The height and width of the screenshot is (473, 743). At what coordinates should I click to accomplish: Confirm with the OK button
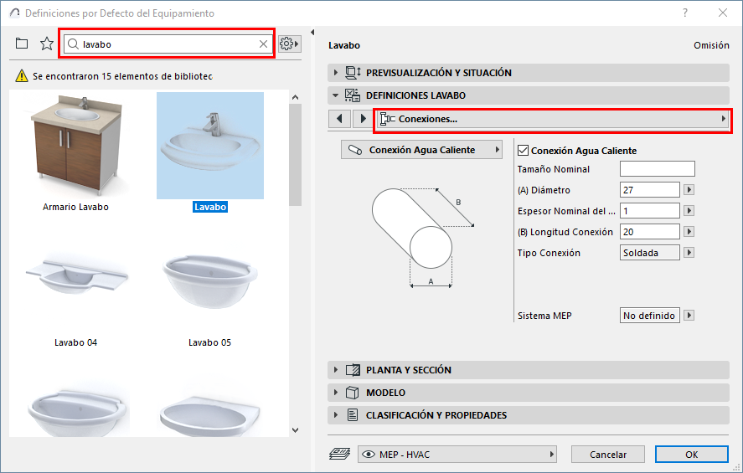click(691, 454)
